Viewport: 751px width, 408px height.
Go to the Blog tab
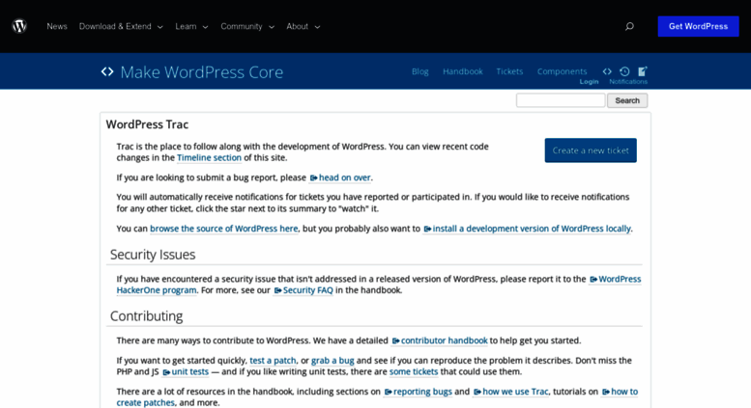point(420,71)
